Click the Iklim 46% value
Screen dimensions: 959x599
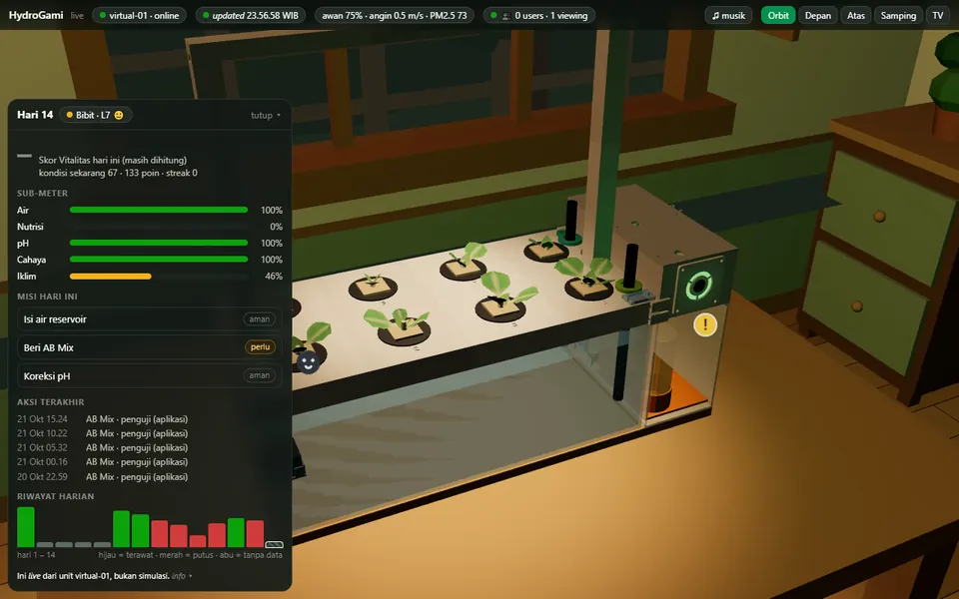click(x=274, y=277)
